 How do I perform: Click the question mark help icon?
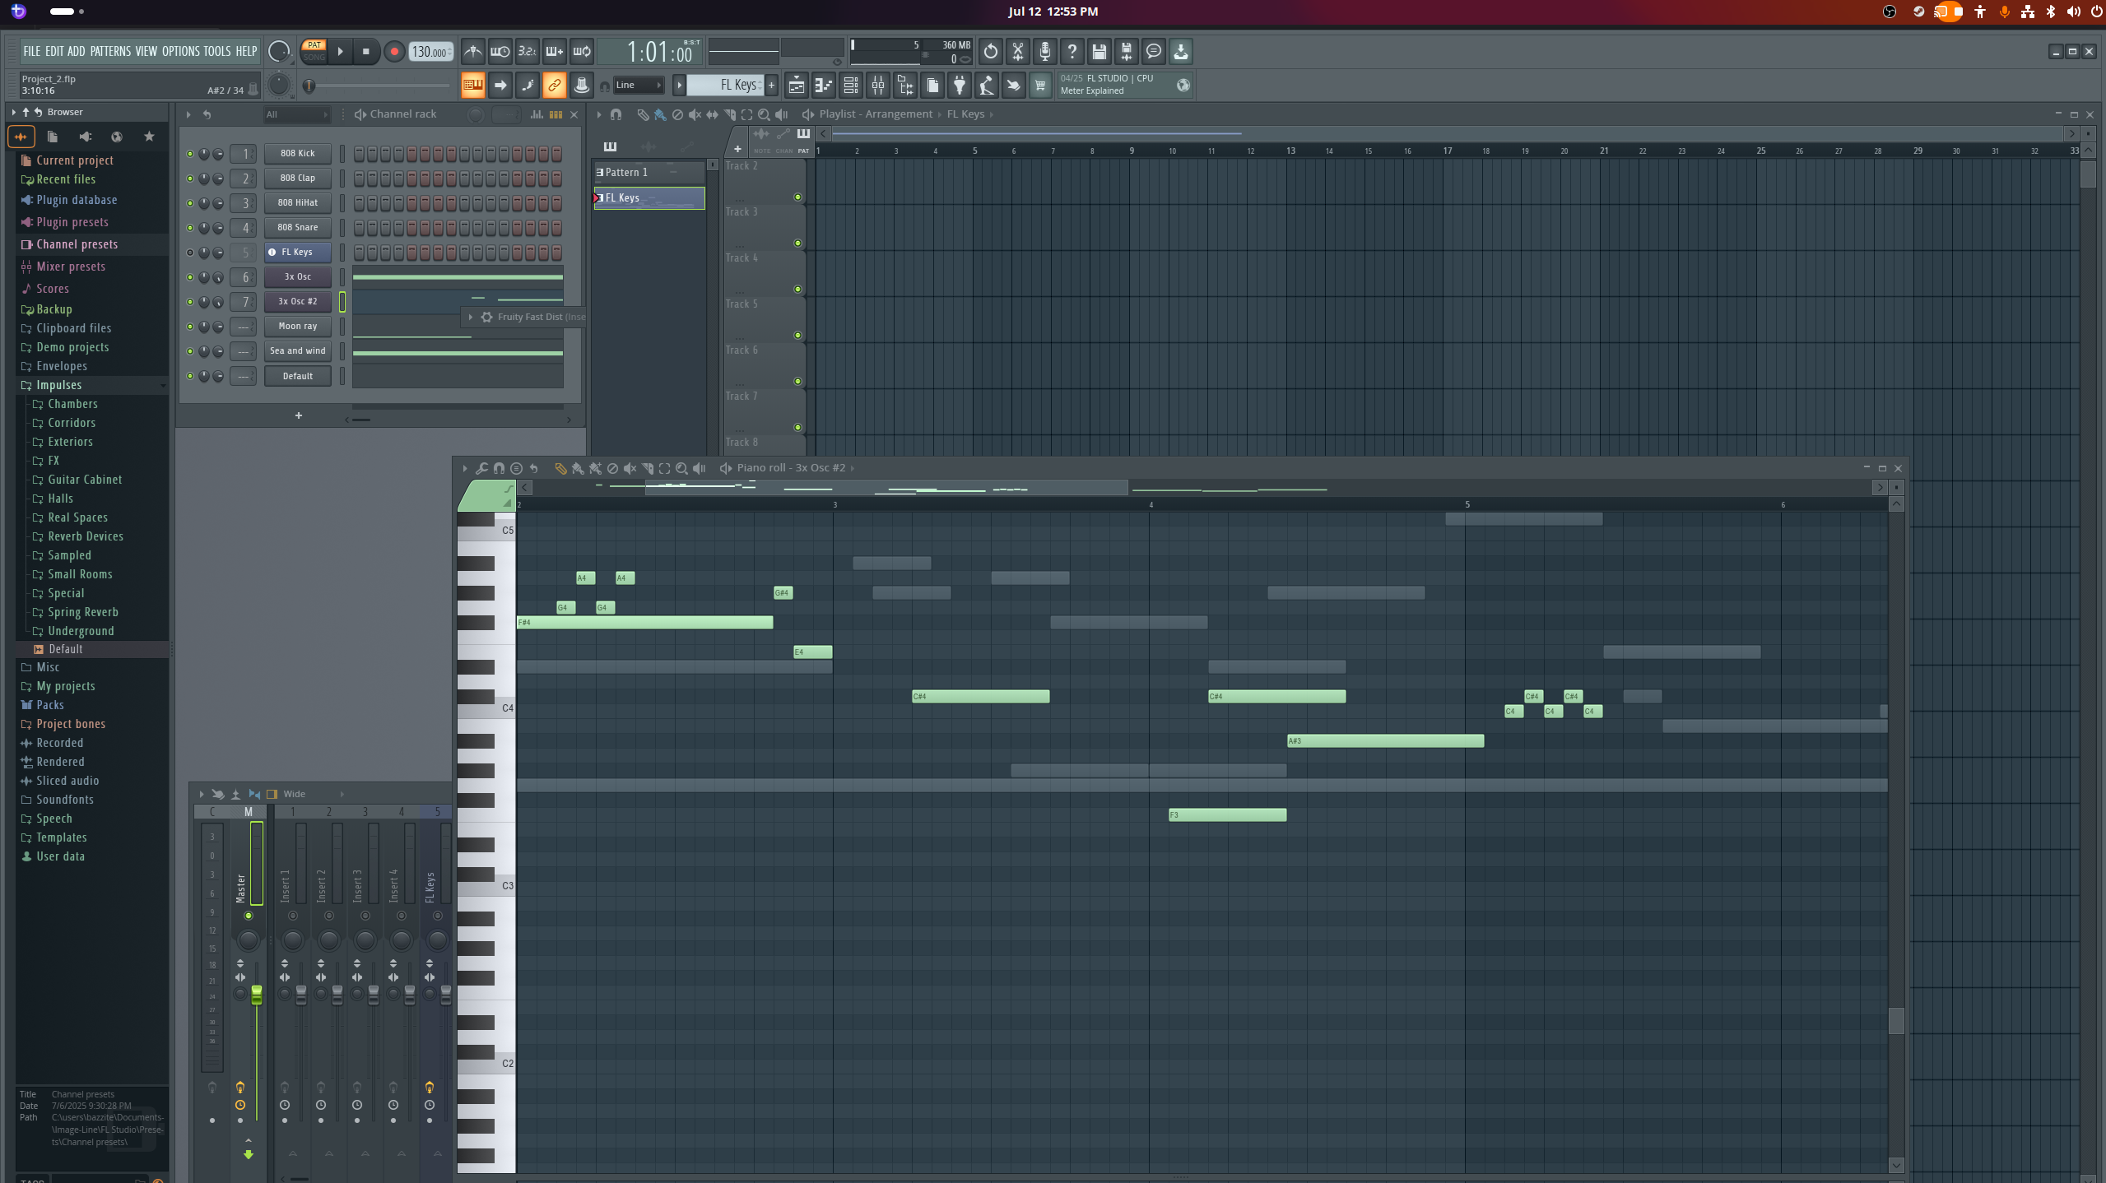1072,51
